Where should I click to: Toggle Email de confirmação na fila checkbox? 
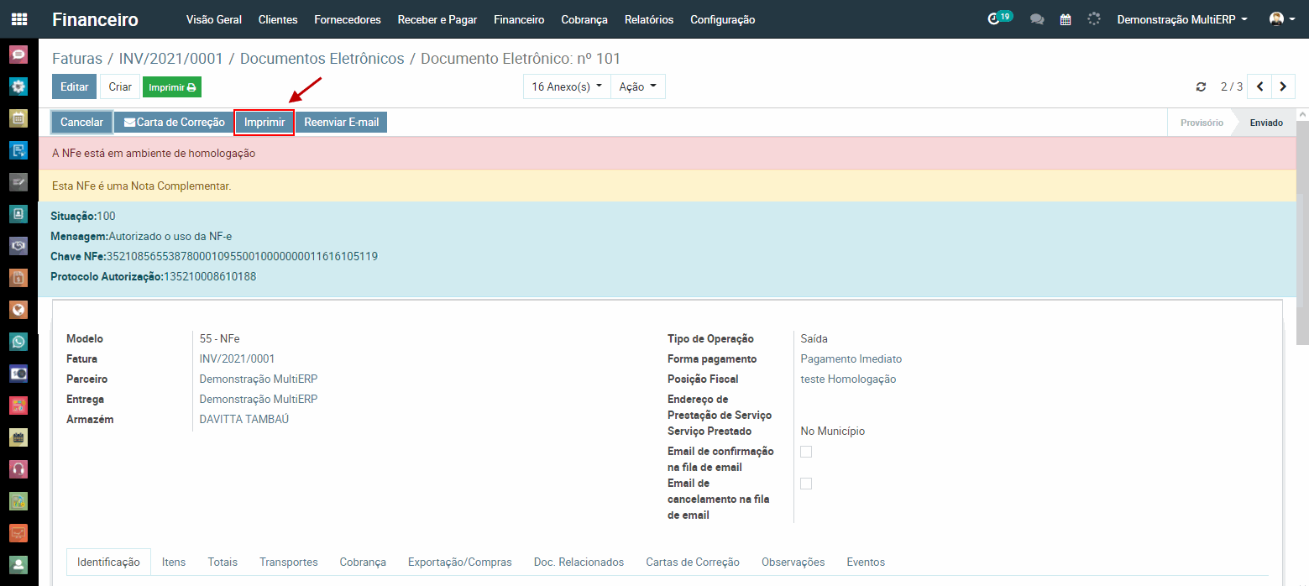coord(806,452)
